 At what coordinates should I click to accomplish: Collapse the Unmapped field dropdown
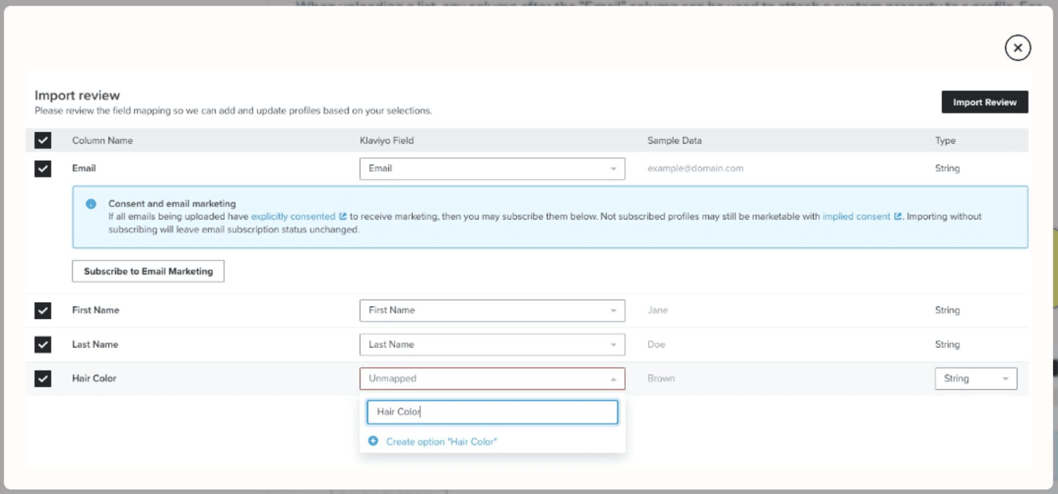(492, 379)
